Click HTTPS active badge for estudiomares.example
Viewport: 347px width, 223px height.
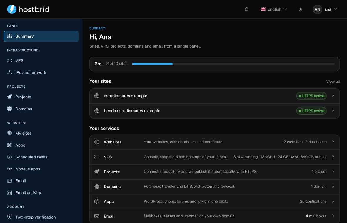pos(311,96)
